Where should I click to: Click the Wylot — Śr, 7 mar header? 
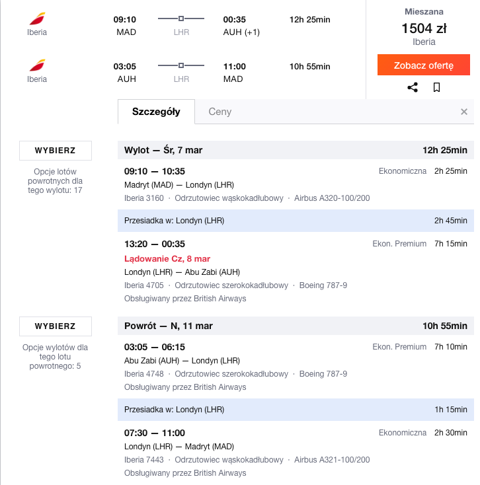[x=296, y=150]
